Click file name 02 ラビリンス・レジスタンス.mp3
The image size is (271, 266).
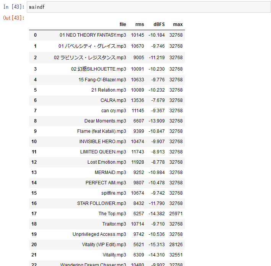point(90,58)
